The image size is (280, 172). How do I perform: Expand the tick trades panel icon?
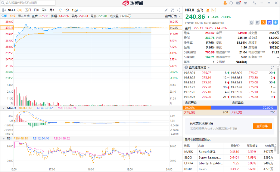point(273,68)
